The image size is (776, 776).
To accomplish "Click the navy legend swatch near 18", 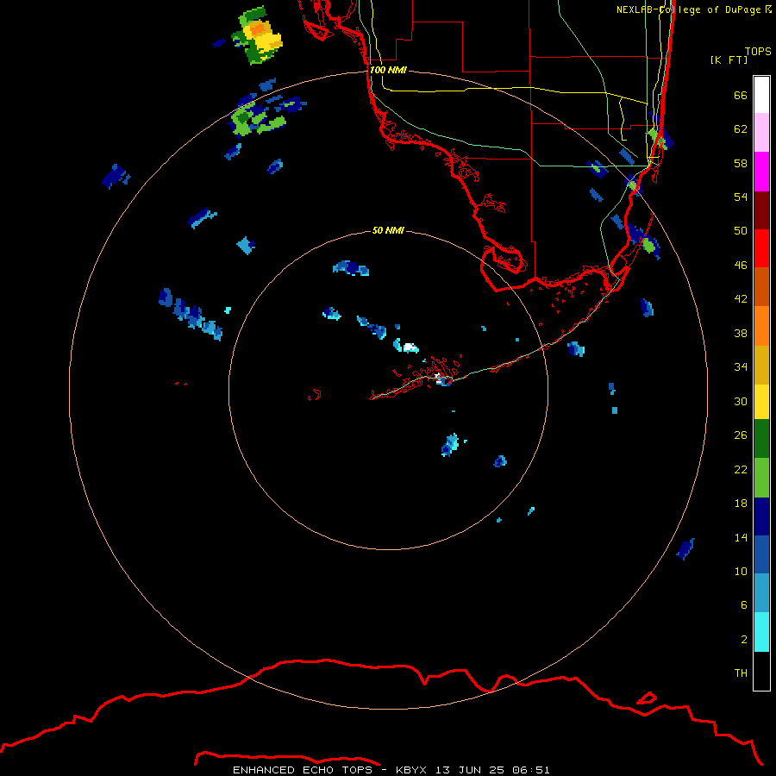I will [761, 516].
